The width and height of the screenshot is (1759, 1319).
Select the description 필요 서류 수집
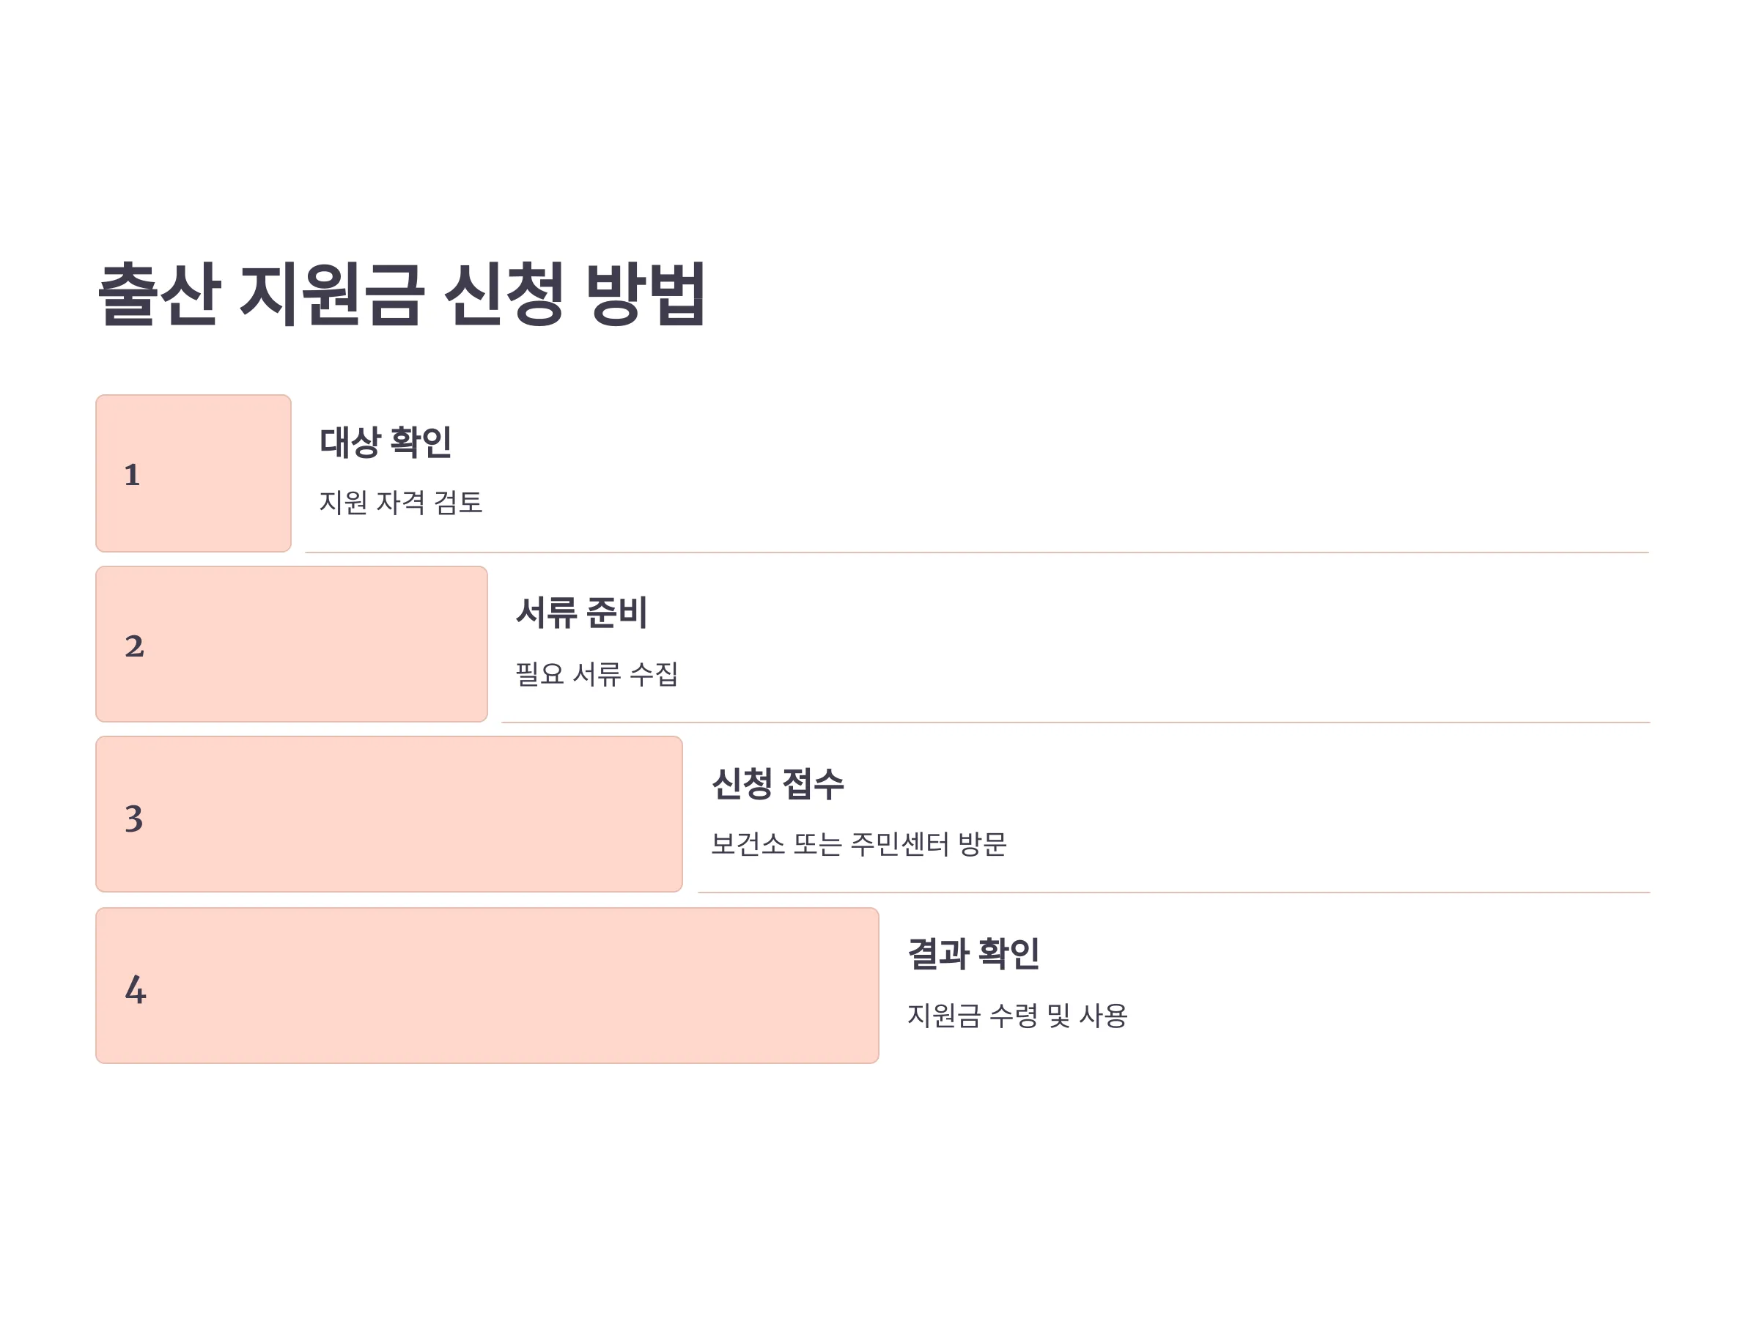point(597,674)
